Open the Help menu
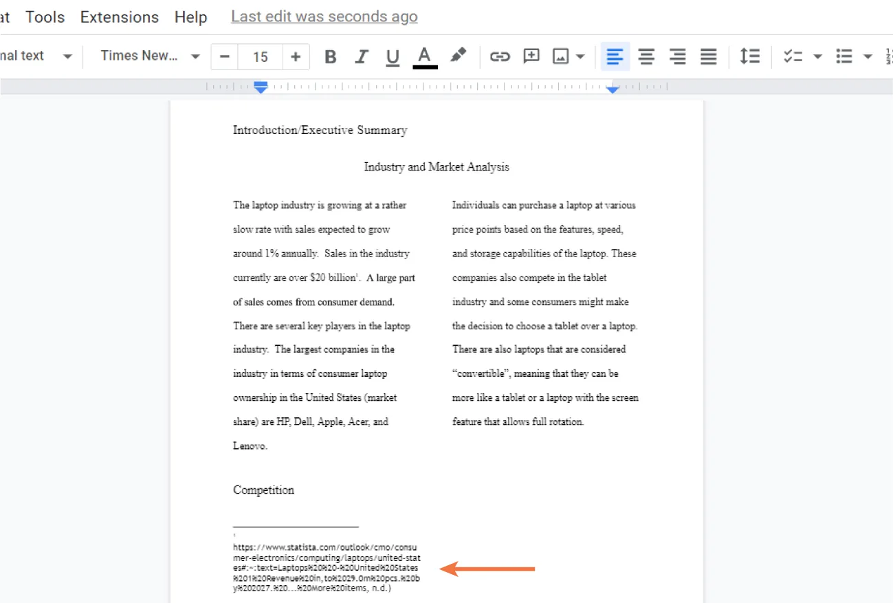This screenshot has width=893, height=603. point(190,17)
